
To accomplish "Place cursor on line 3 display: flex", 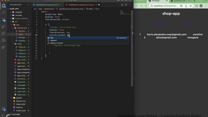I will [x=52, y=17].
